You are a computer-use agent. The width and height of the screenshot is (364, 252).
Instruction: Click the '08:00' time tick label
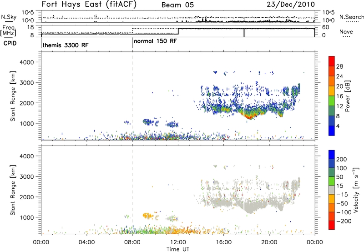(x=132, y=242)
